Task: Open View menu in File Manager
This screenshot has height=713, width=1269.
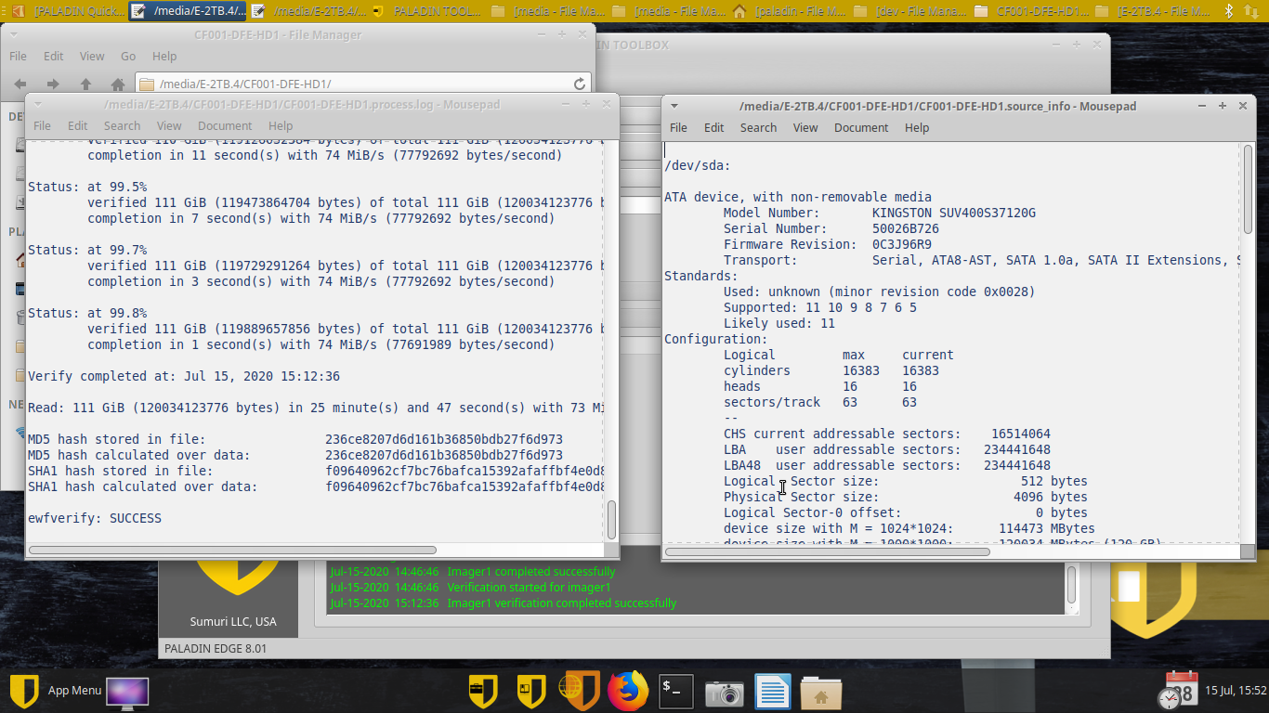Action: 92,56
